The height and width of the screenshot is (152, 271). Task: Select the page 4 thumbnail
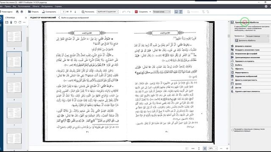(x=14, y=37)
